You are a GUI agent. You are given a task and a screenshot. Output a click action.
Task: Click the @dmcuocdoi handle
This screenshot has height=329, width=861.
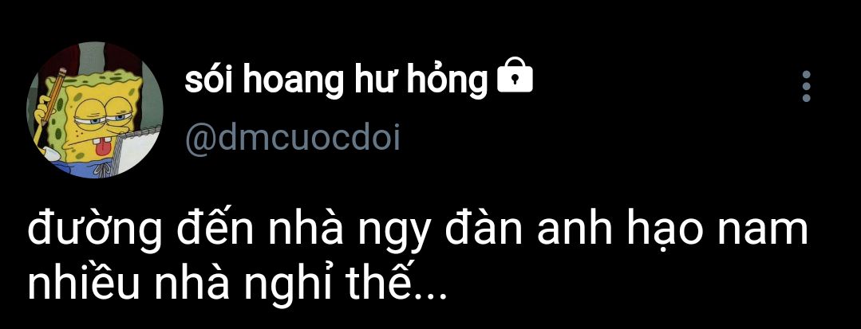point(293,140)
